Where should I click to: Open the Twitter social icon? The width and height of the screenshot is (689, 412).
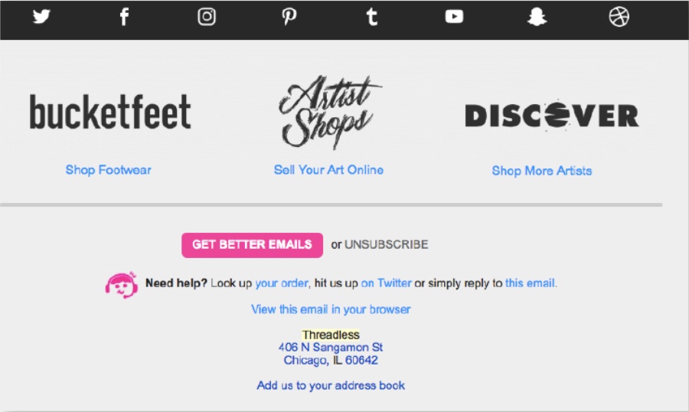41,17
